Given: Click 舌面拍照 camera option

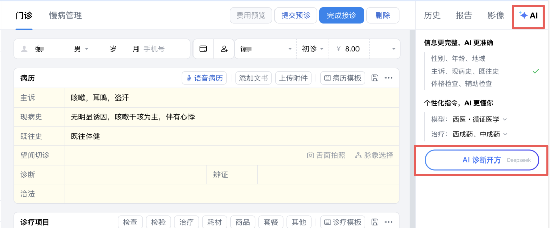Looking at the screenshot, I should click(326, 155).
